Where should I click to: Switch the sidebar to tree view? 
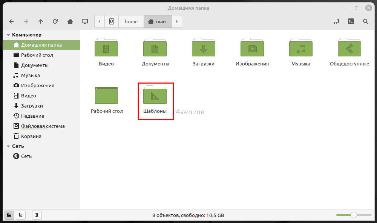click(21, 215)
